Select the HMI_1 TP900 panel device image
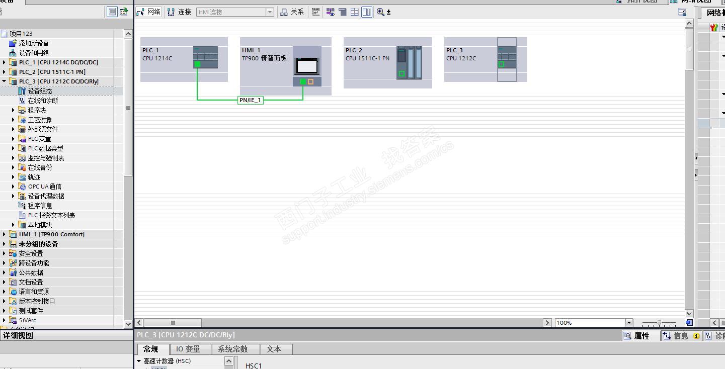The height and width of the screenshot is (369, 725). coord(307,66)
